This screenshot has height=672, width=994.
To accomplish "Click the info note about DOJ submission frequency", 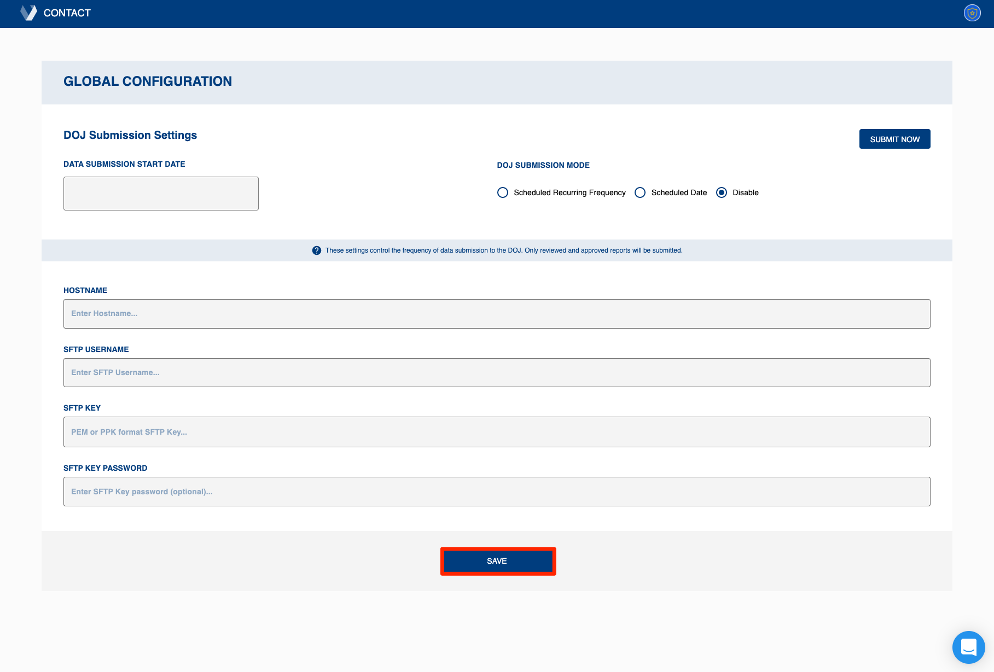I will 504,250.
